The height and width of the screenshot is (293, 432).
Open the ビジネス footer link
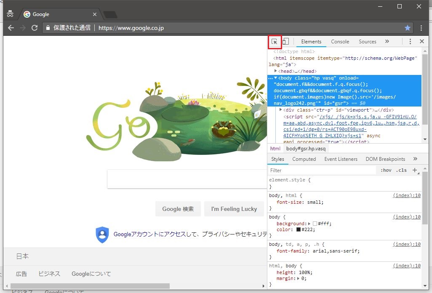pos(49,274)
